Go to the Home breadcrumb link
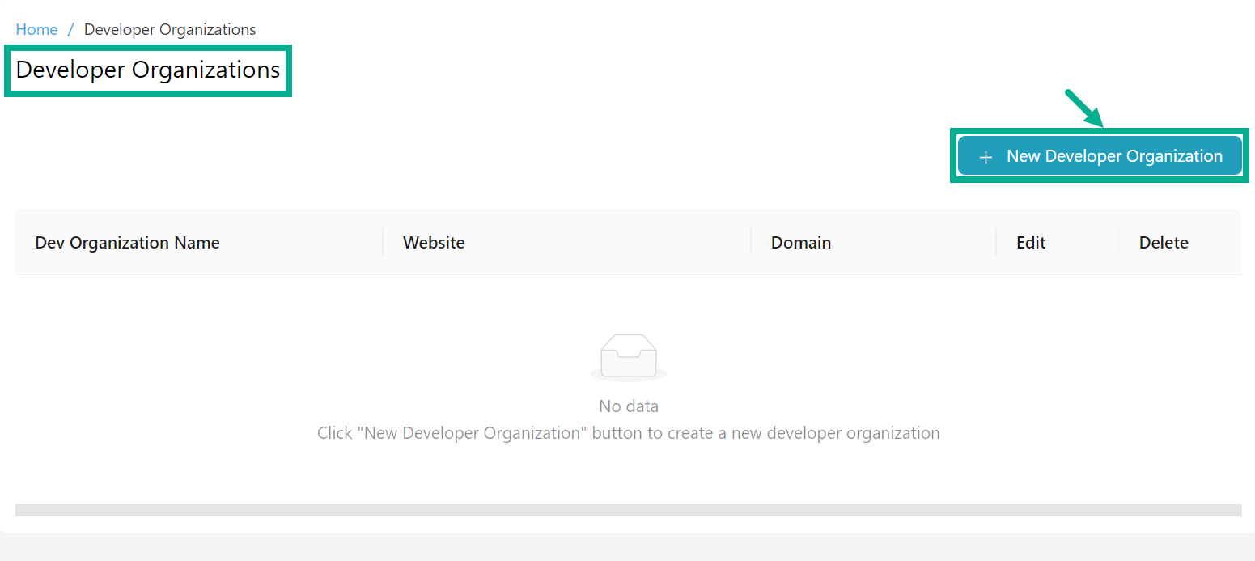The width and height of the screenshot is (1255, 561). click(36, 30)
